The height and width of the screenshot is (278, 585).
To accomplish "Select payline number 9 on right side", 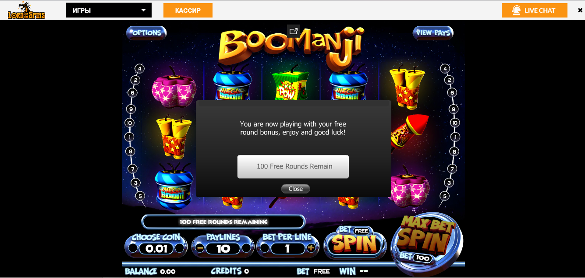I will click(454, 109).
